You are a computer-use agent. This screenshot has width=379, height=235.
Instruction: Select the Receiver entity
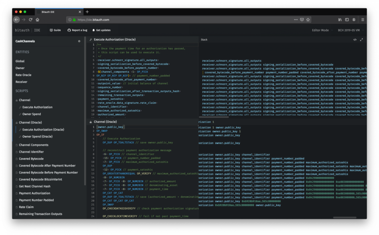[21, 82]
